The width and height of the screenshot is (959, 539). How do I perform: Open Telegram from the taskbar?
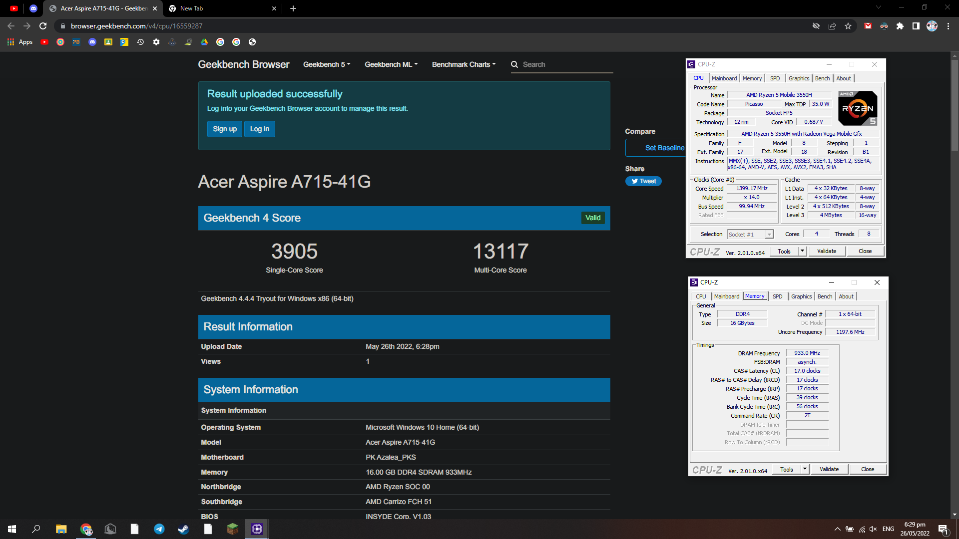click(x=159, y=529)
